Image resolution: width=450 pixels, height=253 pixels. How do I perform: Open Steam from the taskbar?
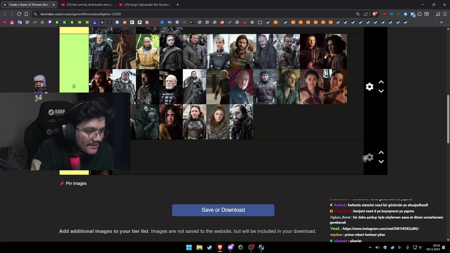[x=210, y=247]
